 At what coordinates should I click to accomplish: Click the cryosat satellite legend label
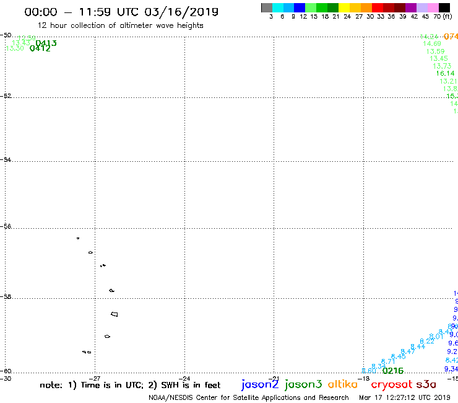click(392, 385)
